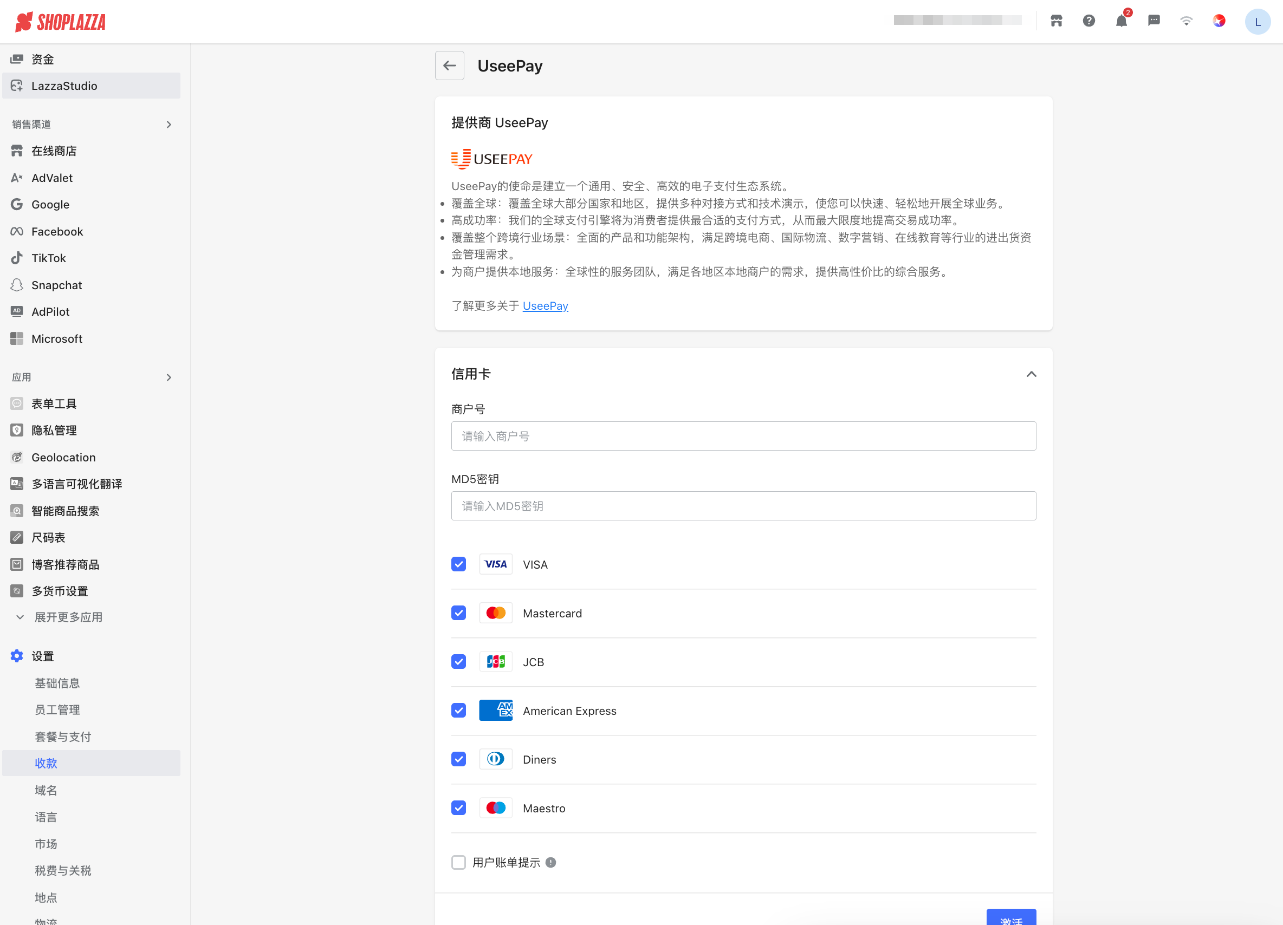Click the Snapchat ghost icon
Image resolution: width=1283 pixels, height=925 pixels.
(x=17, y=285)
